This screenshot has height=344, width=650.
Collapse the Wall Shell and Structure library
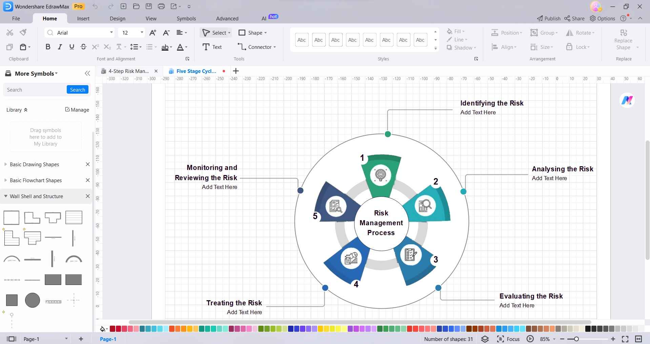click(x=5, y=196)
